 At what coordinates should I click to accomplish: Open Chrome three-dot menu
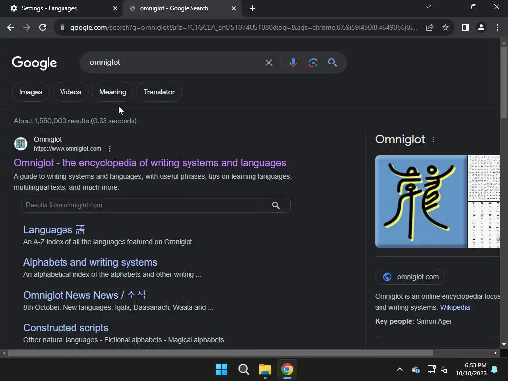pyautogui.click(x=497, y=28)
